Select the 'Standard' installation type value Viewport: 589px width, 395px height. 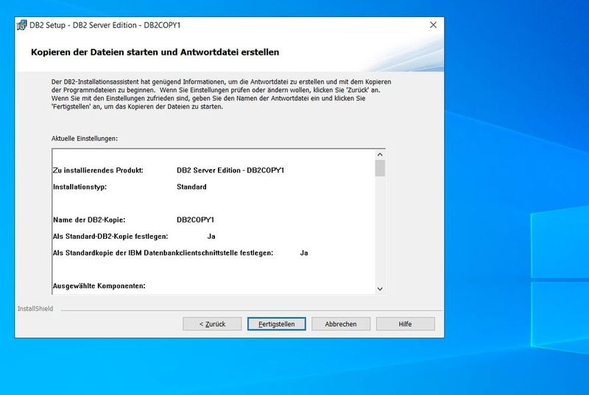(x=191, y=186)
